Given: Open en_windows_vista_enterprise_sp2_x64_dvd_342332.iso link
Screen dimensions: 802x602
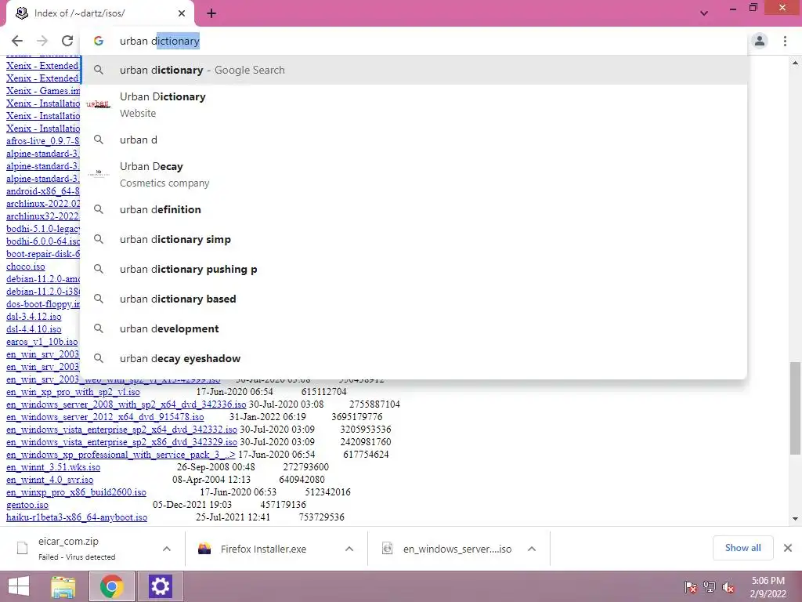Looking at the screenshot, I should 121,430.
